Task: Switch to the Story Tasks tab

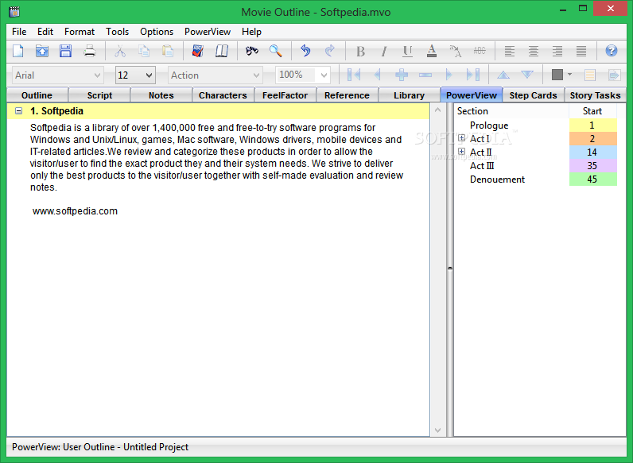Action: (x=595, y=95)
